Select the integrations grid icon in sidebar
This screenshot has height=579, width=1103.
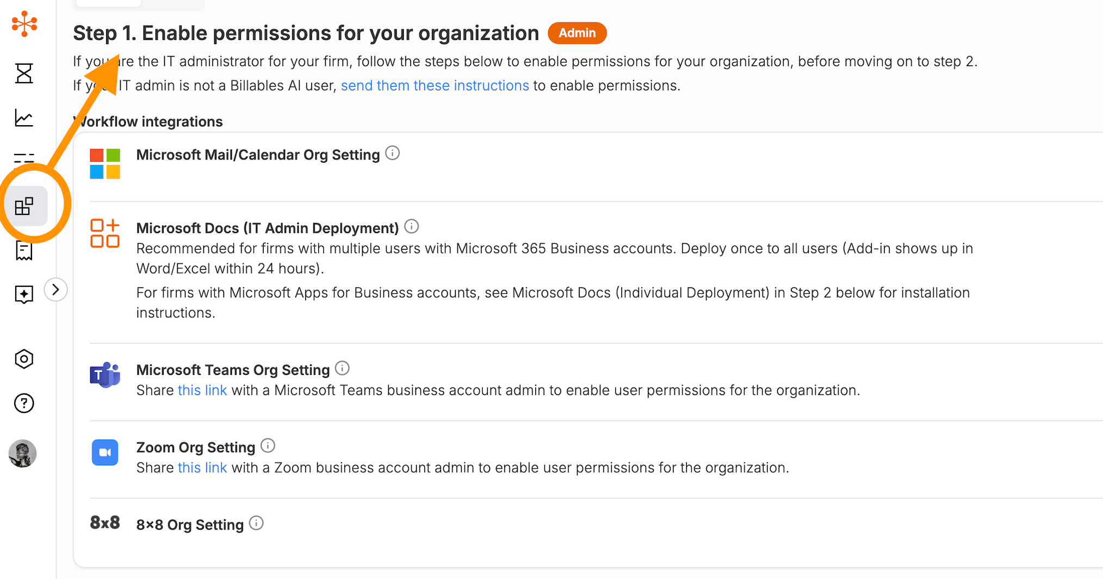(x=24, y=206)
